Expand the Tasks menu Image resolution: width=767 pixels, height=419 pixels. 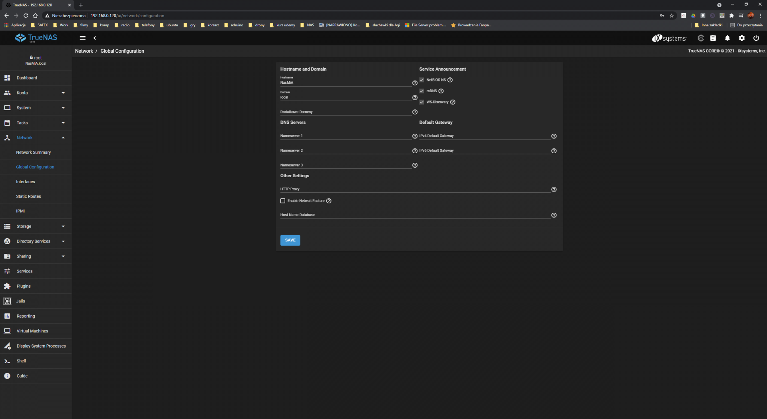pyautogui.click(x=36, y=123)
